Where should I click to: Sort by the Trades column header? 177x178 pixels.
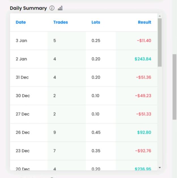tap(60, 22)
